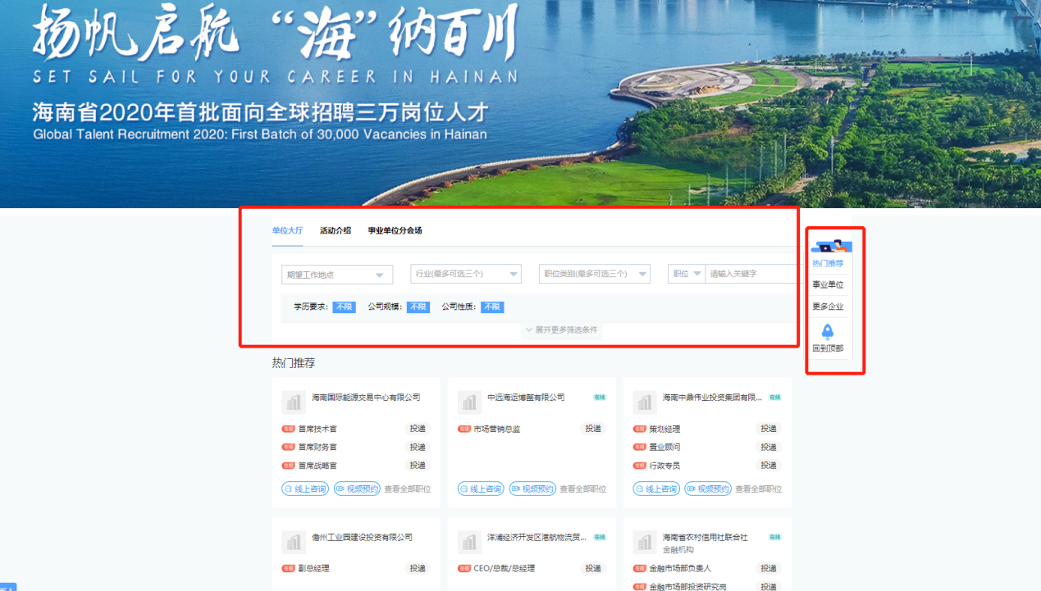Open the 期望工作地点 dropdown

(x=336, y=275)
